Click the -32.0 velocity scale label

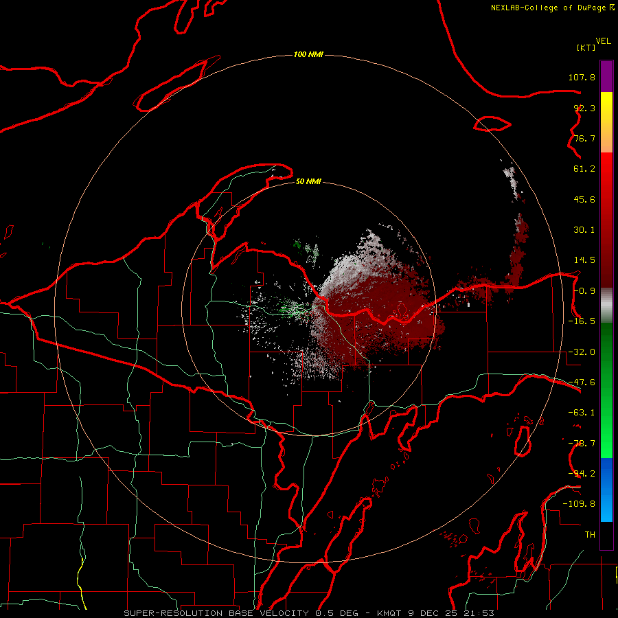coord(582,352)
